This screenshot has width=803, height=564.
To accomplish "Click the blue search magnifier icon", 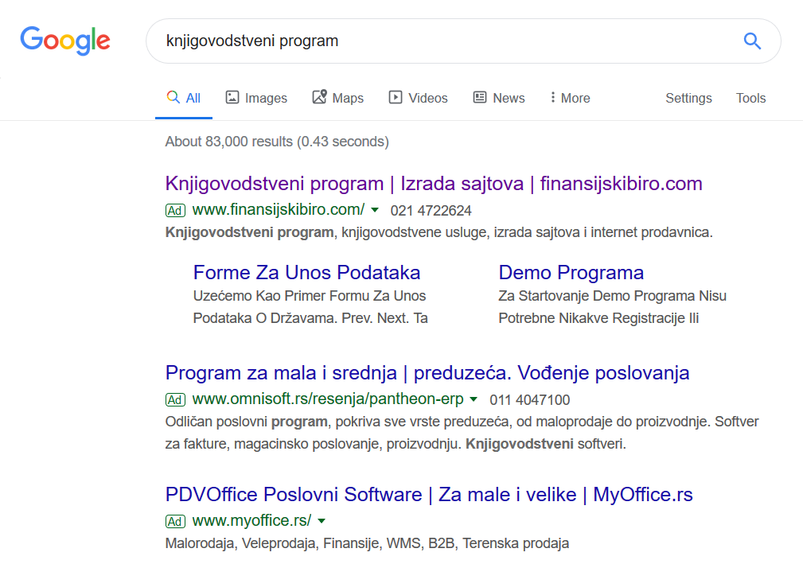I will click(752, 41).
